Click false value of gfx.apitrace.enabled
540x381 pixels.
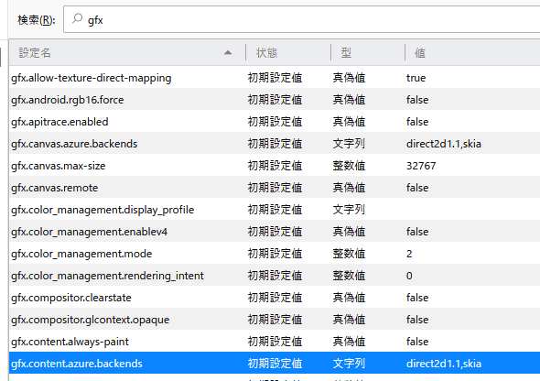[417, 122]
